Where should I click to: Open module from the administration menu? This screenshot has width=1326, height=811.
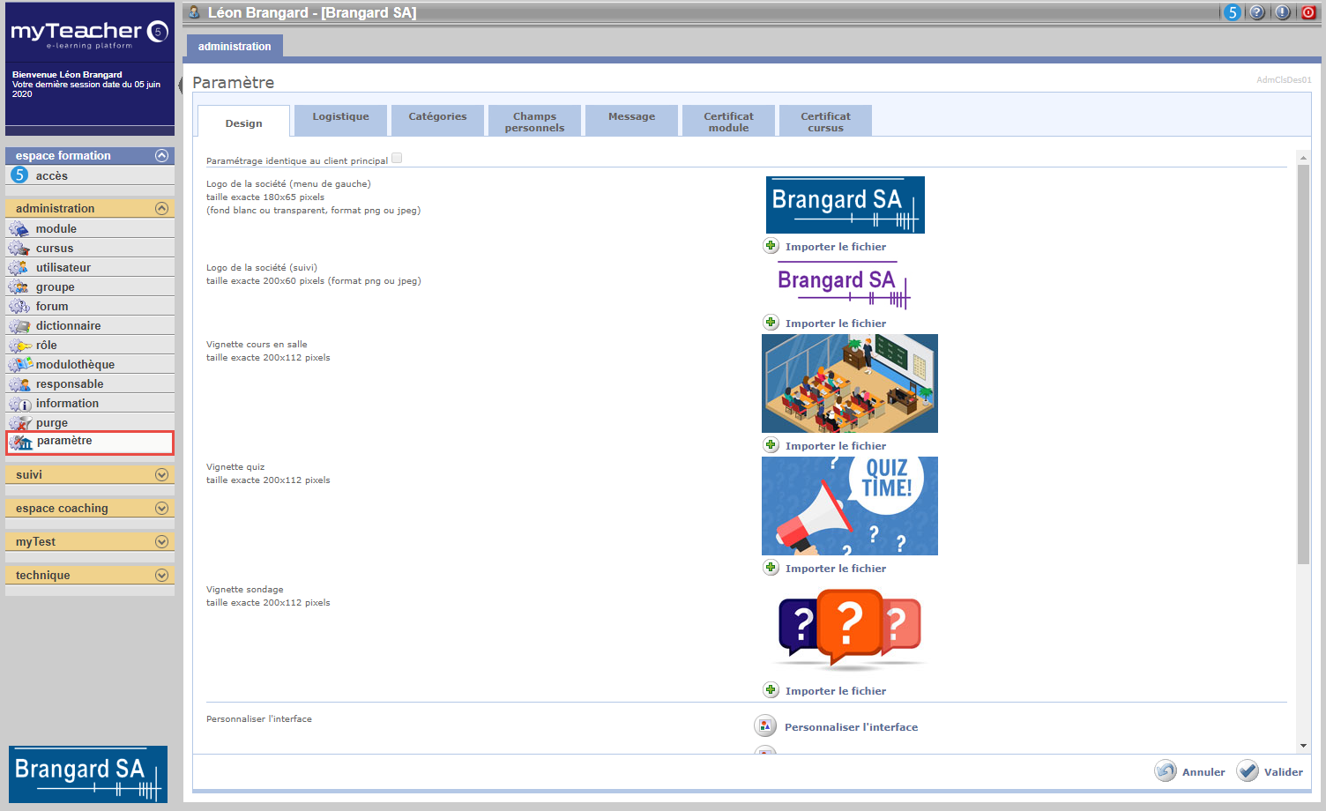click(x=56, y=228)
